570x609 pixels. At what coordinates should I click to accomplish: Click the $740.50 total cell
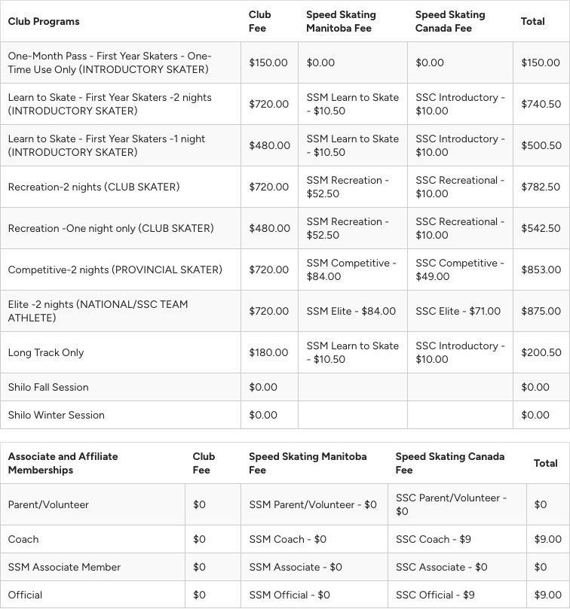541,104
